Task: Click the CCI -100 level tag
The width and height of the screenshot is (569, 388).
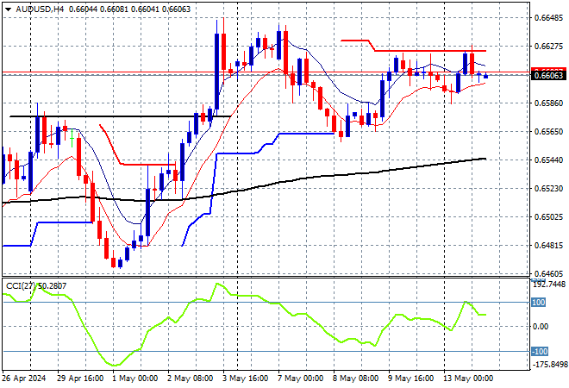Action: tap(540, 351)
